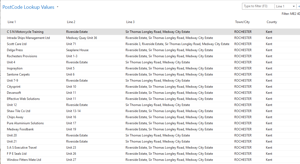Click the Unit 1-3 cell

coord(72,56)
